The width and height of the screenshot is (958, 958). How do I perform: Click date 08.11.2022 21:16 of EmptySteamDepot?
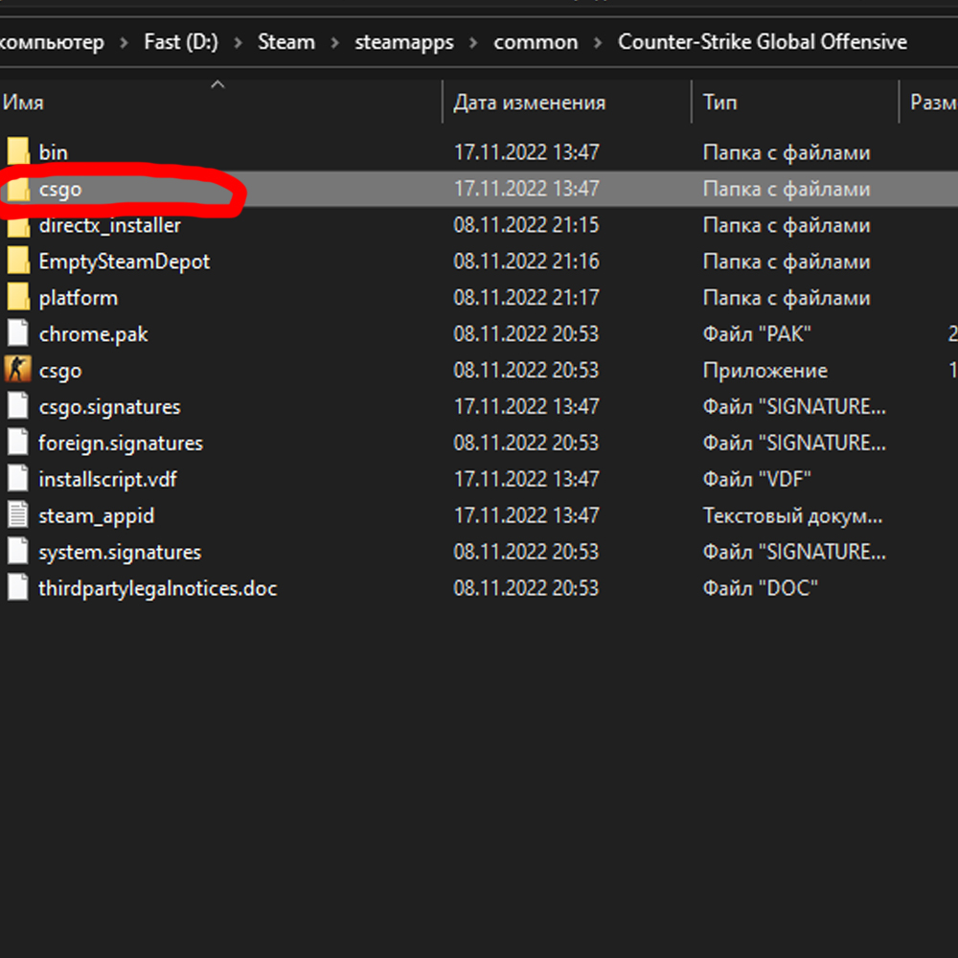click(x=526, y=261)
